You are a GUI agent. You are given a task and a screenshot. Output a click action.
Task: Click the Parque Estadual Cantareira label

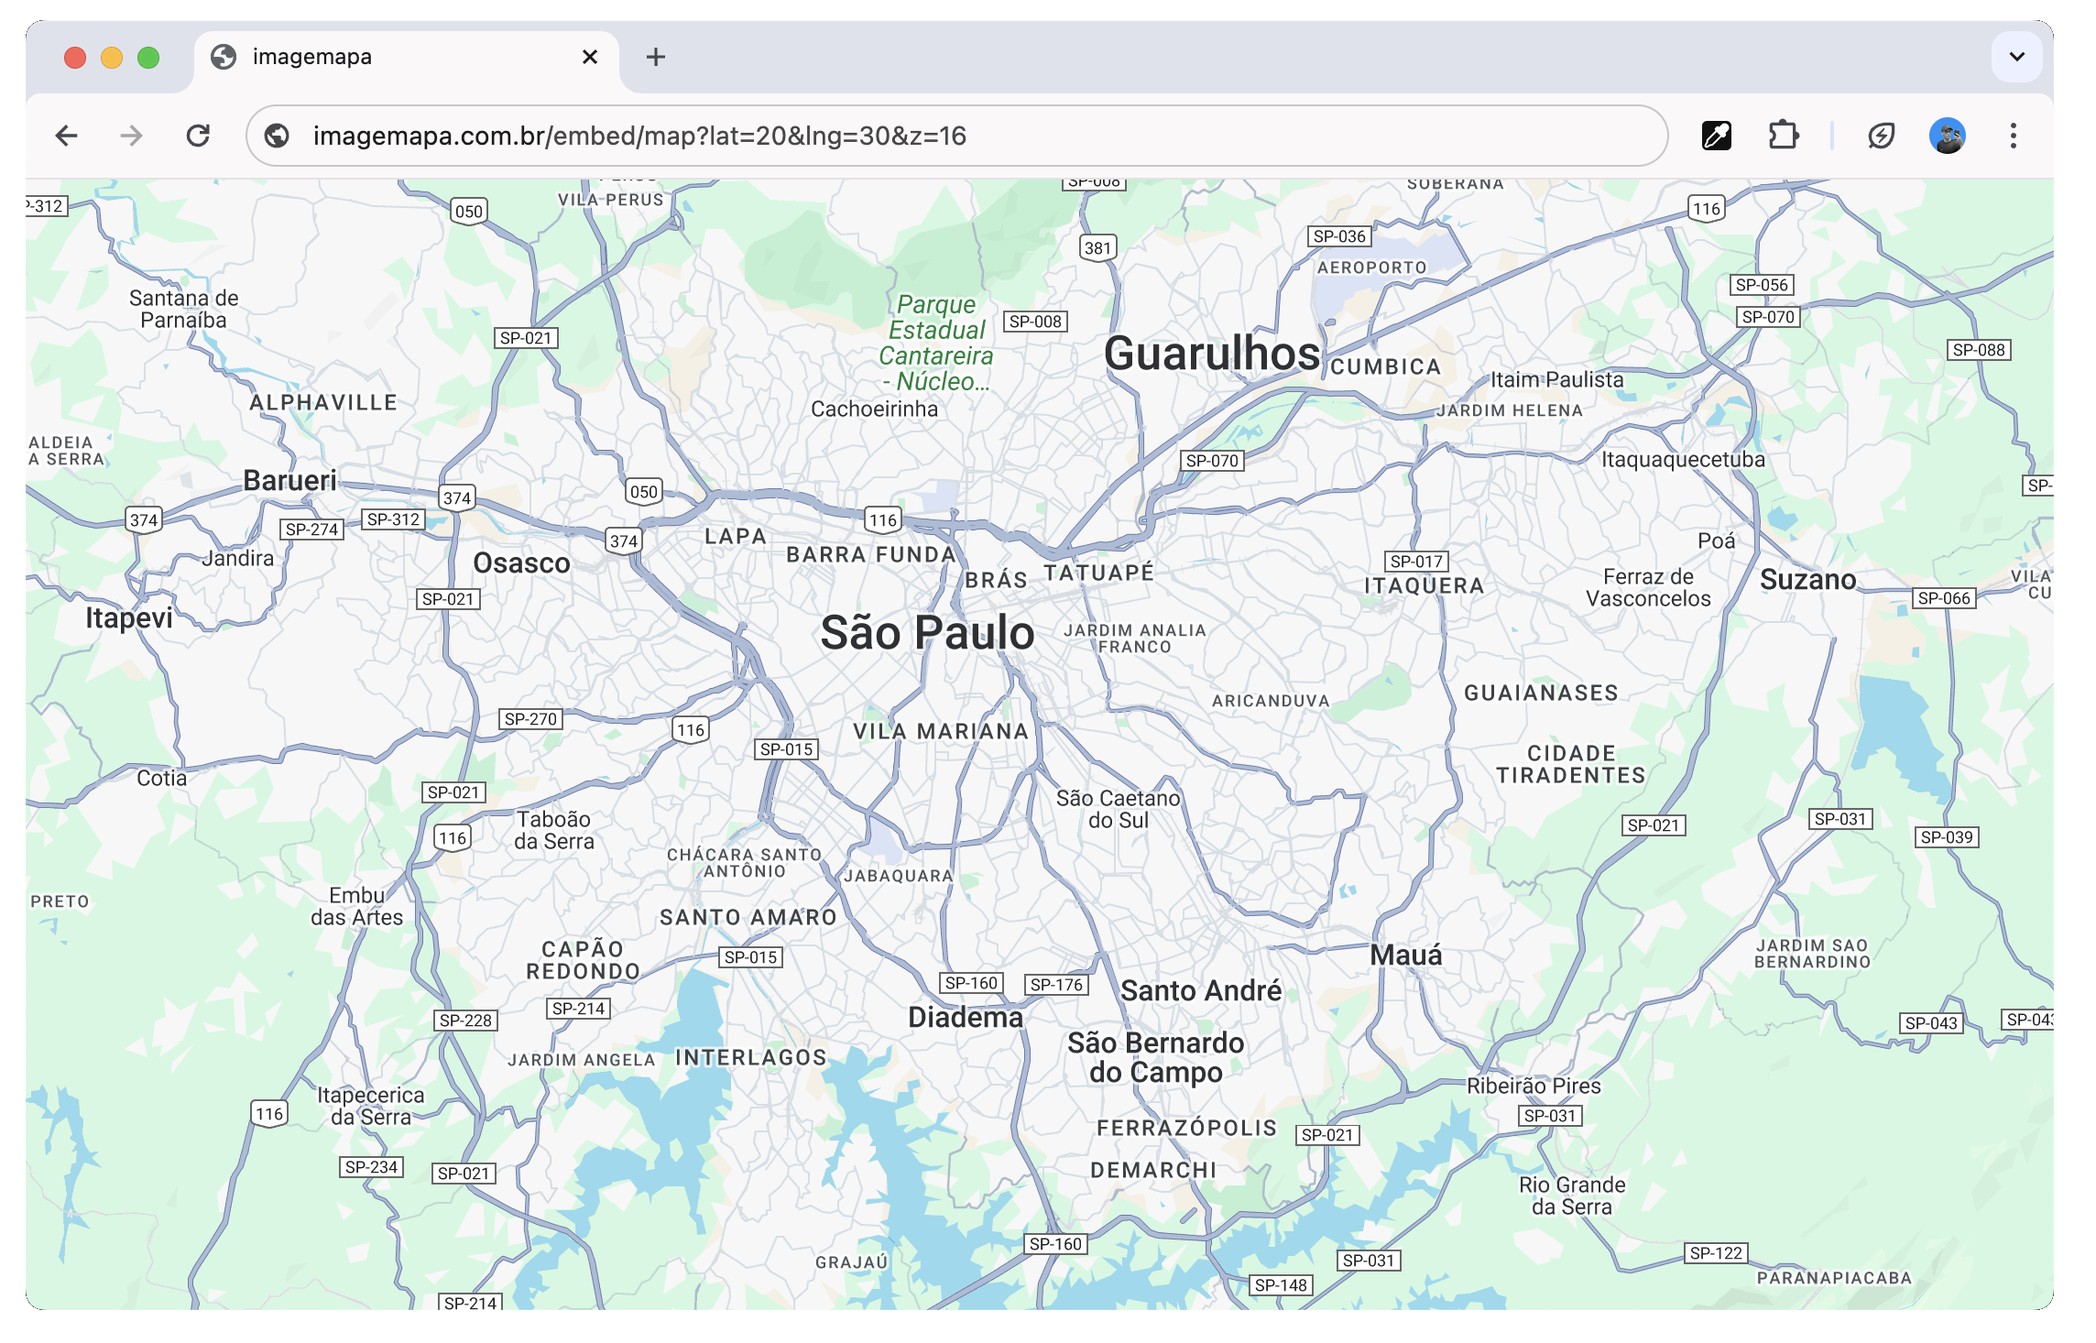point(935,343)
